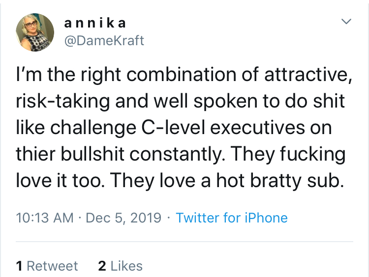369x277 pixels.
Task: Open the annika display name profile
Action: point(95,23)
